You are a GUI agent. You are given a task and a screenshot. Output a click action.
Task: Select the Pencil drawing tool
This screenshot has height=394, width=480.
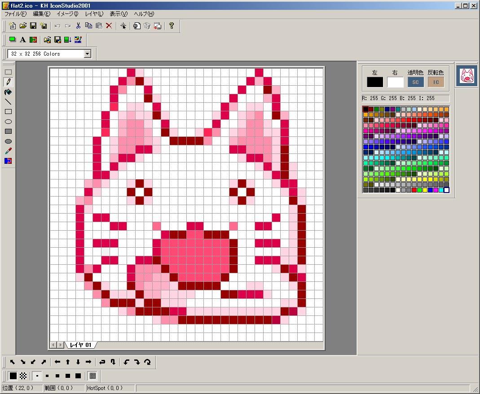pos(8,82)
